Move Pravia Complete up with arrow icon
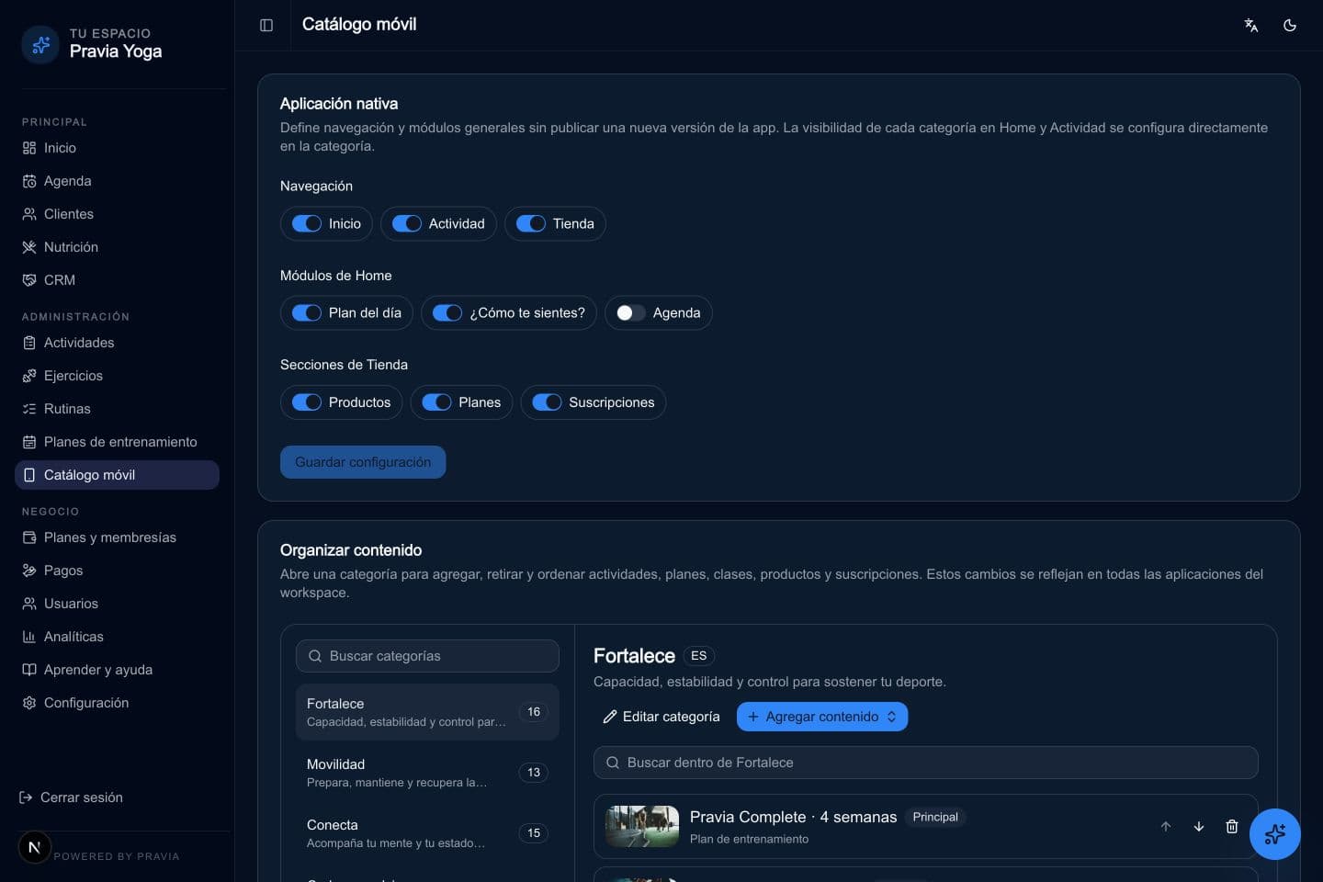 [1166, 827]
